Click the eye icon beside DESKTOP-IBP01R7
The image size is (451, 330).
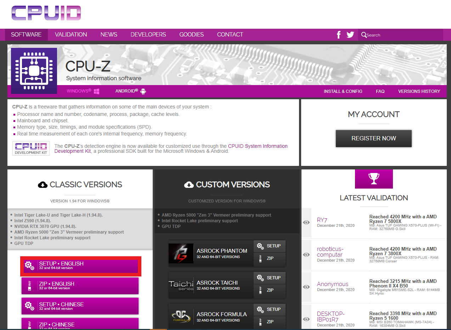(306, 319)
